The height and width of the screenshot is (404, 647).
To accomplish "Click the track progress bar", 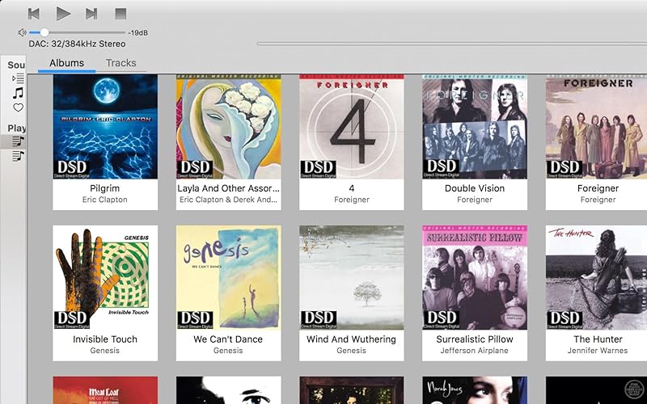I will 451,44.
